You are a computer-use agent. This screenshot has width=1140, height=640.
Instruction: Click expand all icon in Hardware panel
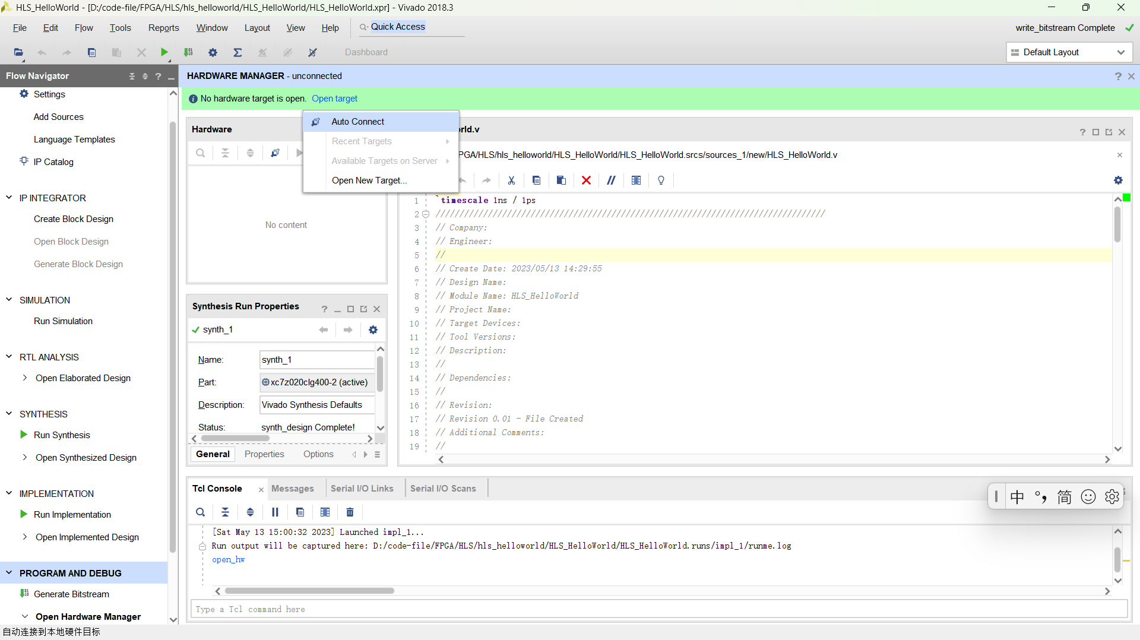[251, 153]
